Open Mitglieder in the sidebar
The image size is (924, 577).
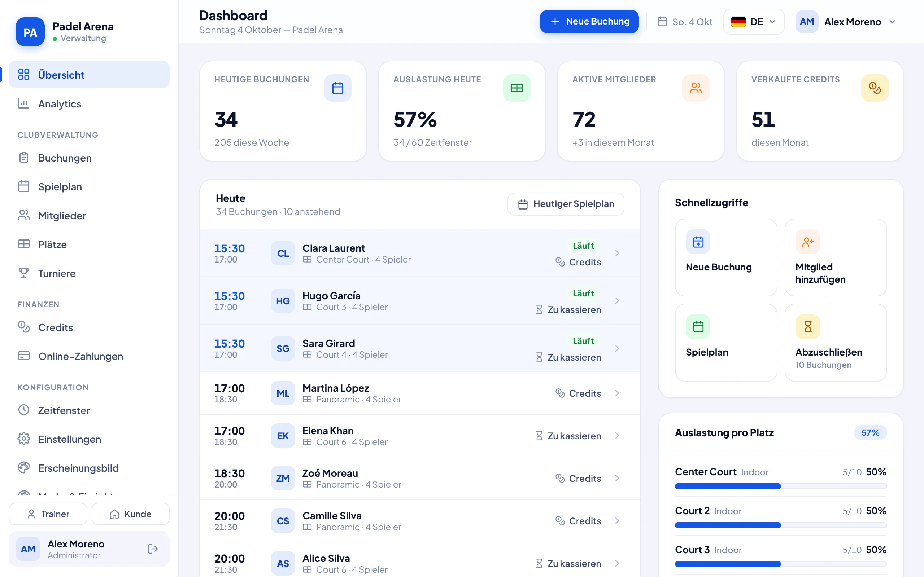(89, 216)
